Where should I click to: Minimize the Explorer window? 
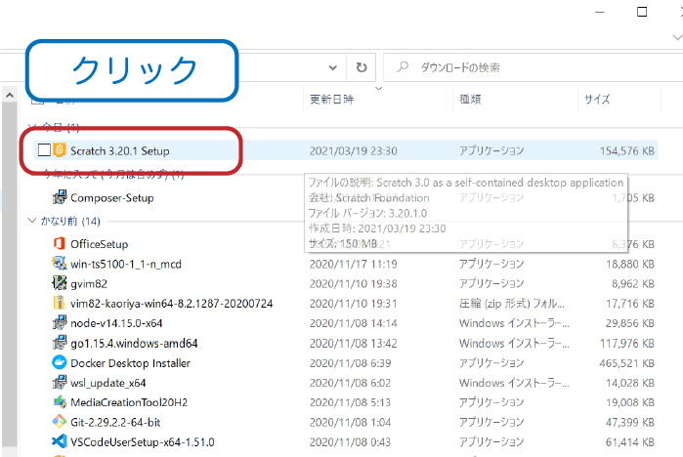coord(600,12)
